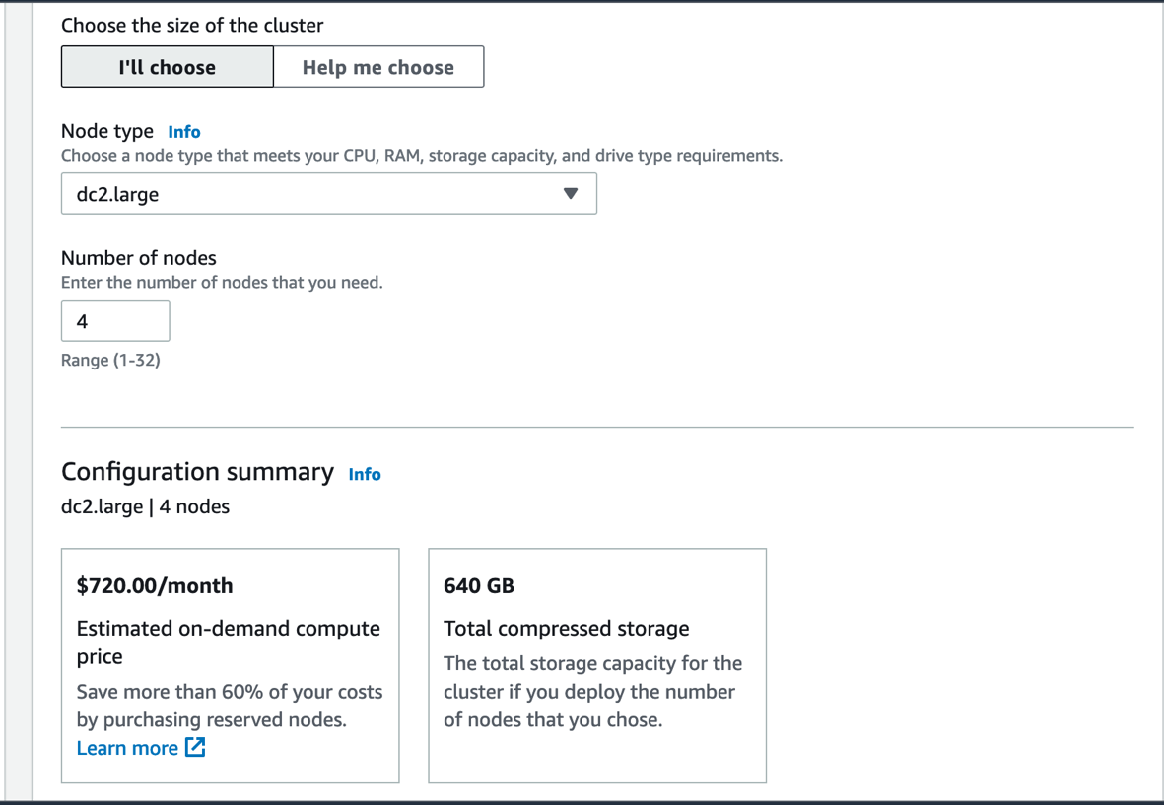Screen dimensions: 1164x805
Task: Click the "Node type" field label
Action: [107, 131]
